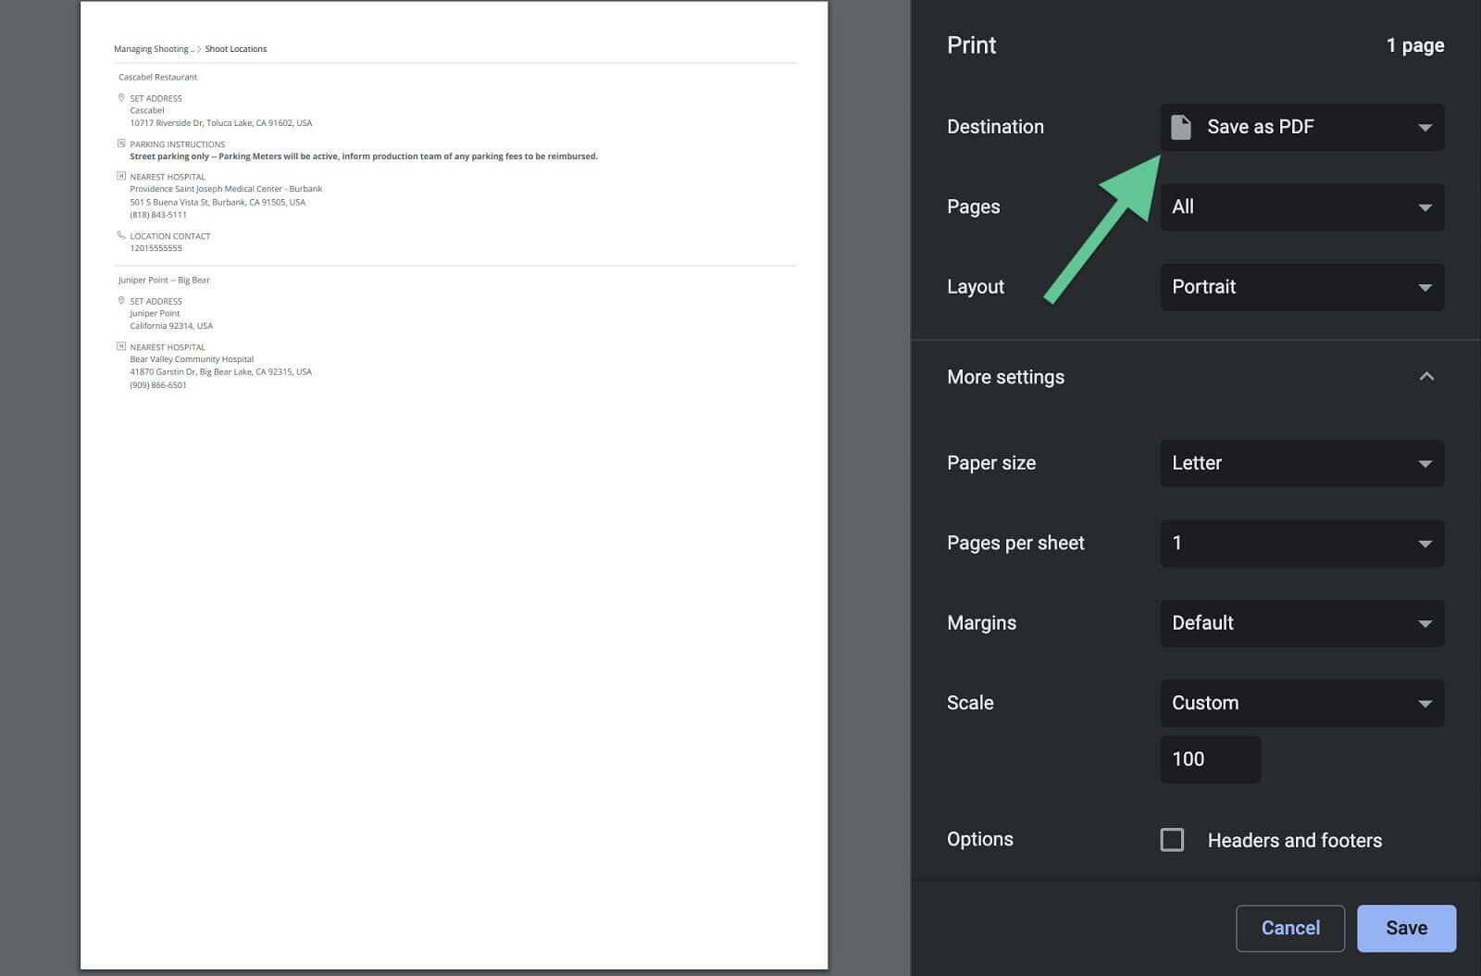The height and width of the screenshot is (976, 1481).
Task: Click the map pin icon for Cascabel address
Action: (x=121, y=97)
